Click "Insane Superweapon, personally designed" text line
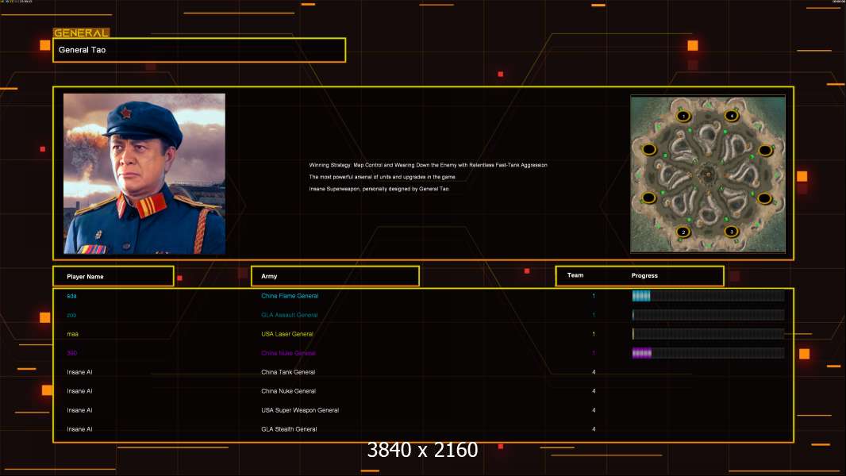This screenshot has height=476, width=846. click(x=379, y=189)
